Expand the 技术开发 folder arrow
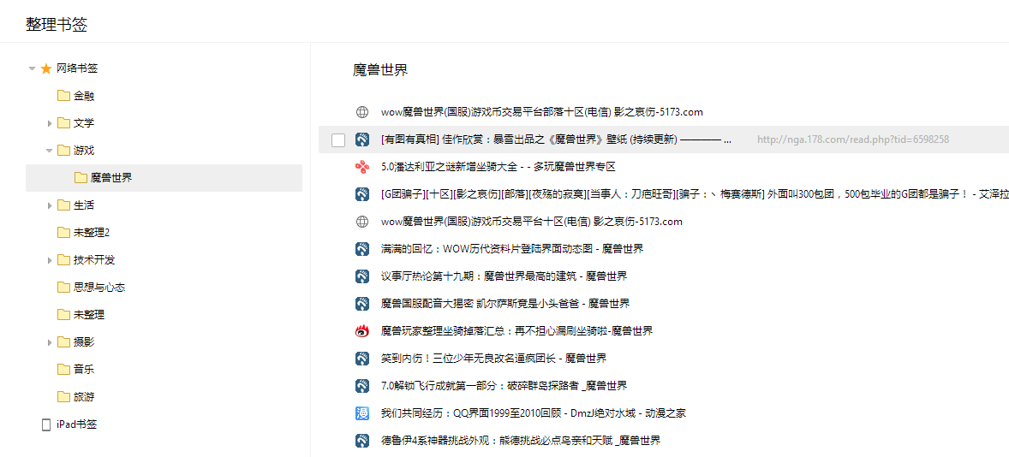1009x457 pixels. [50, 259]
